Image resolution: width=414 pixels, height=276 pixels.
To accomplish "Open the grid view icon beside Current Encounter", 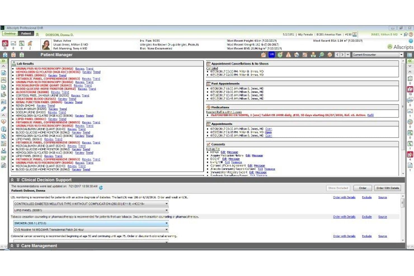I will [410, 55].
